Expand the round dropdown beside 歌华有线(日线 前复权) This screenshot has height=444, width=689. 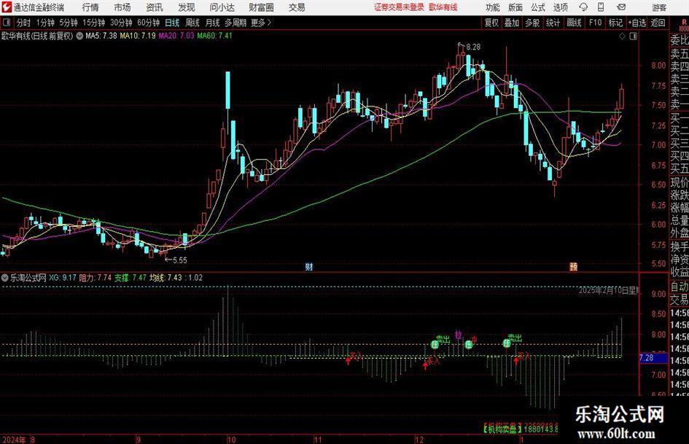point(79,36)
